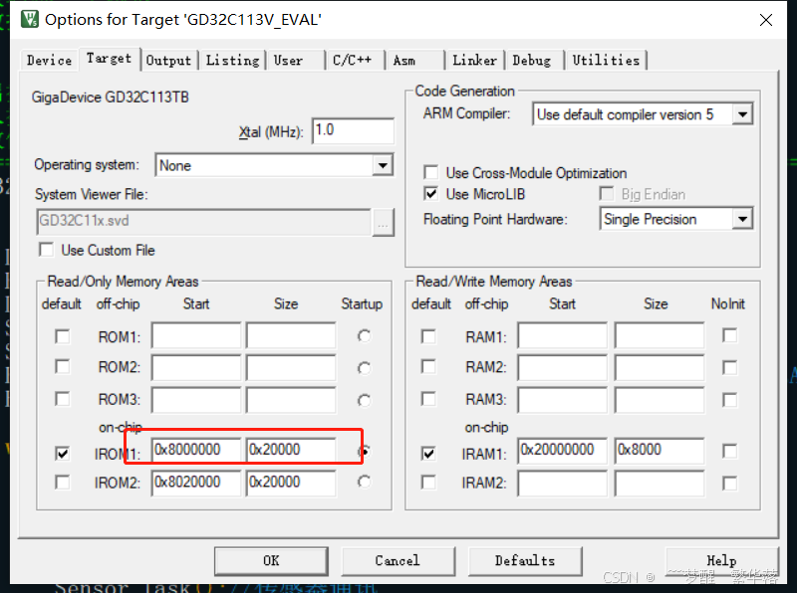Edit IROM2 Start address 0x8020000

(196, 483)
